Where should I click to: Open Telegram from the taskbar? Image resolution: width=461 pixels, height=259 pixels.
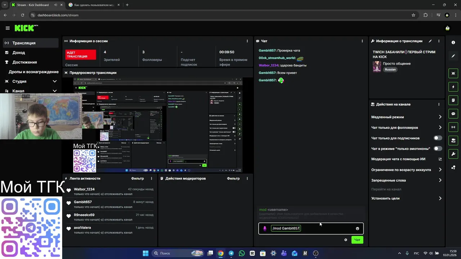(x=231, y=253)
